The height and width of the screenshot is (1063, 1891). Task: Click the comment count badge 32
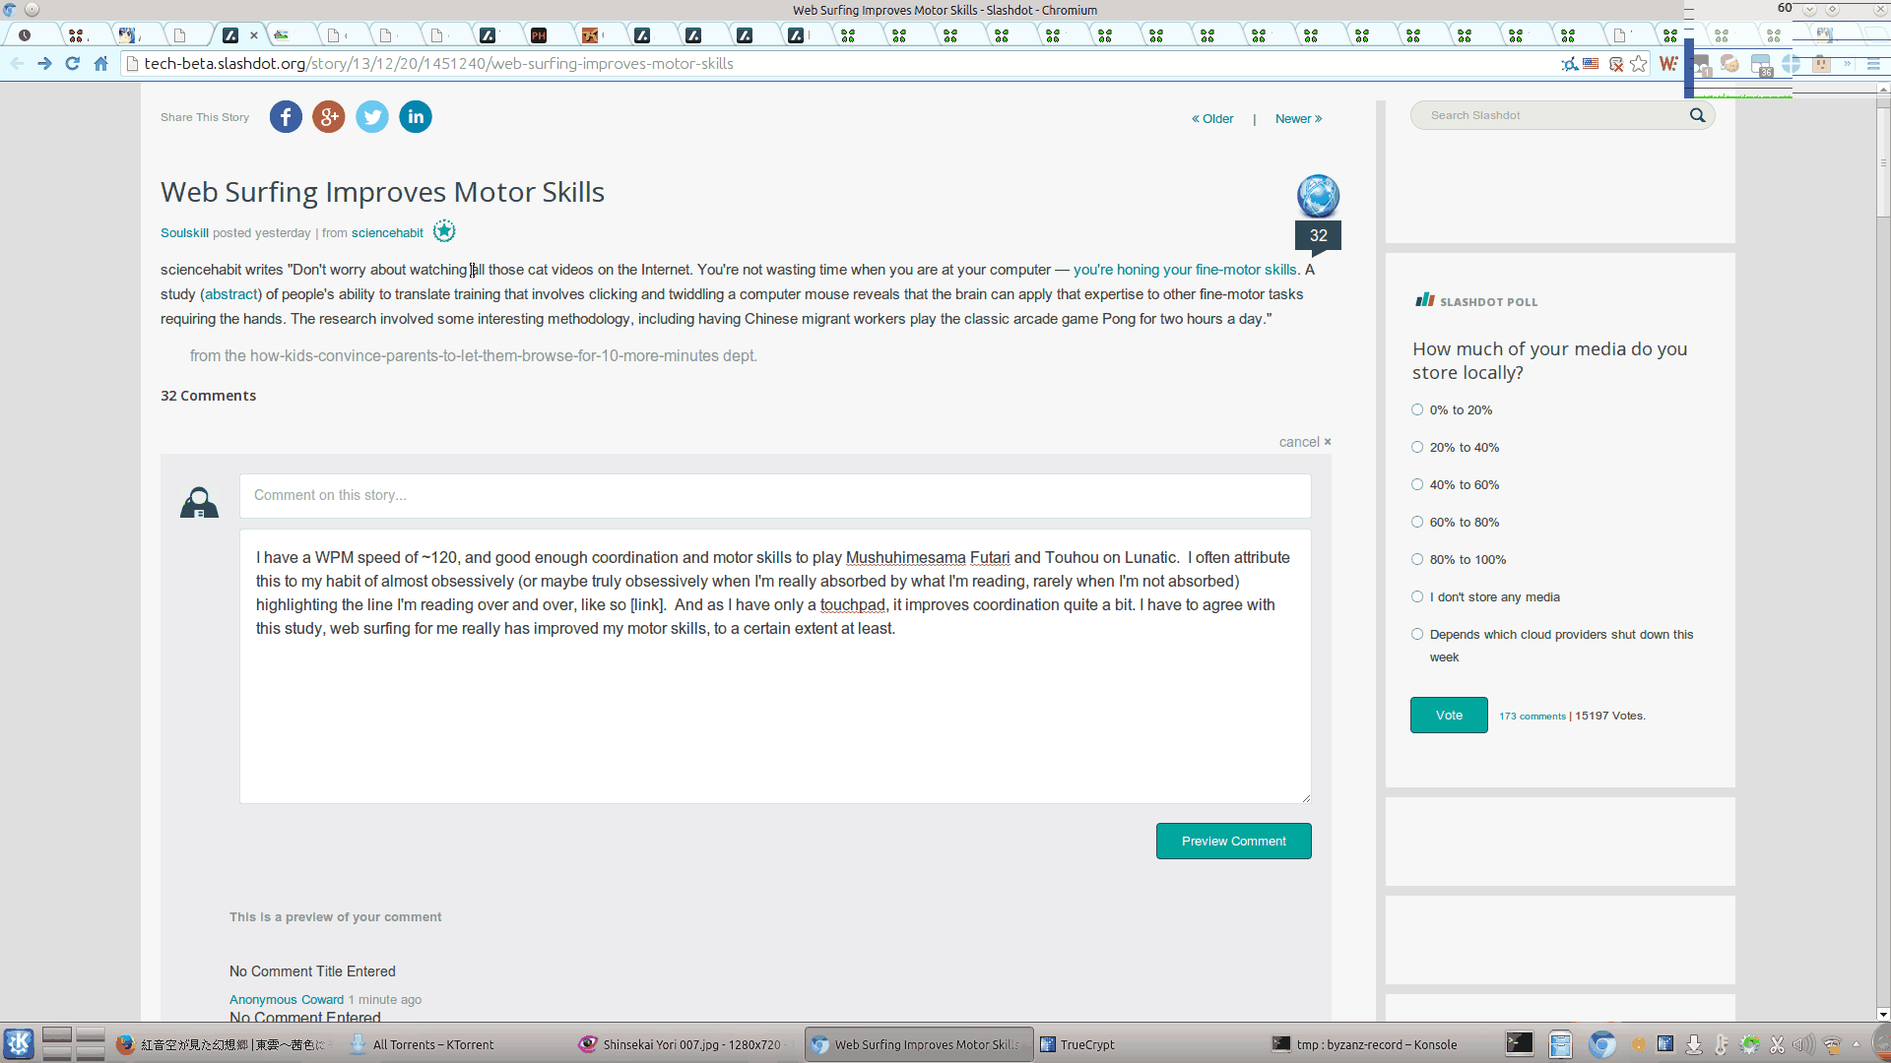point(1318,235)
